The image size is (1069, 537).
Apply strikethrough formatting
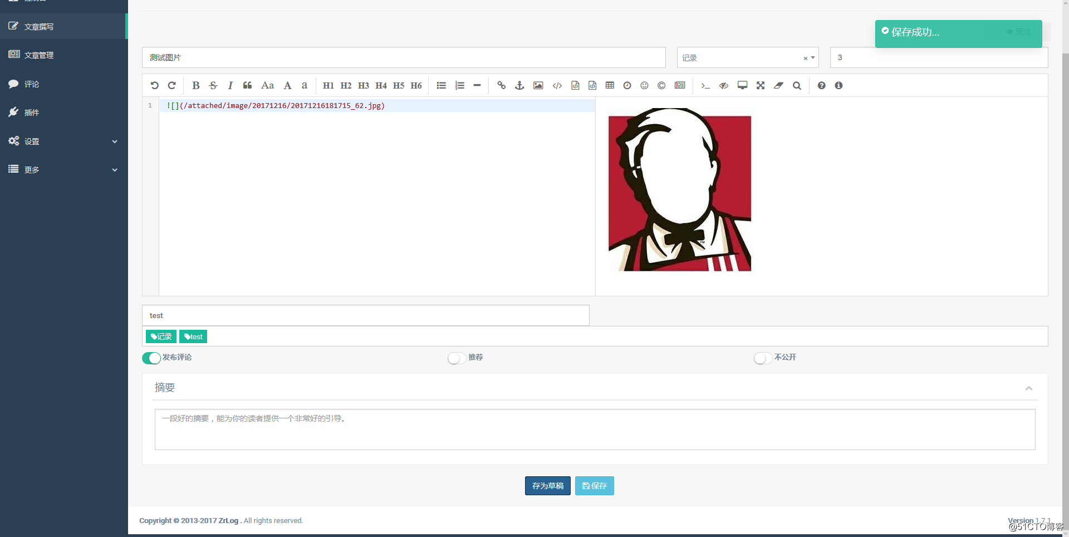pyautogui.click(x=213, y=85)
